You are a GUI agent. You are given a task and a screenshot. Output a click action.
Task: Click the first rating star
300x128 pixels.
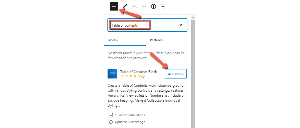point(122,76)
